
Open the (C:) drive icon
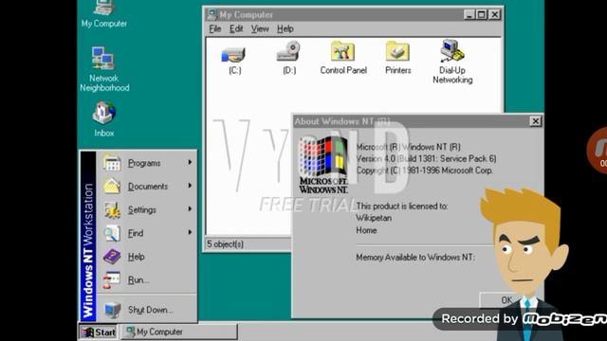tap(233, 55)
